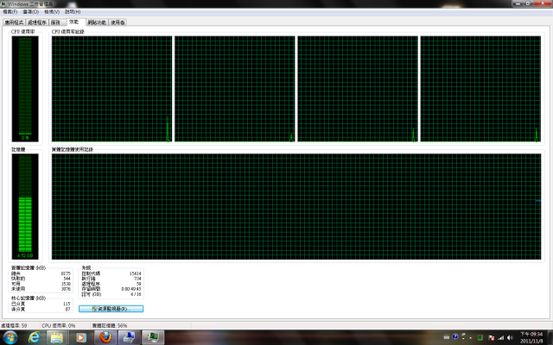This screenshot has width=553, height=345.
Task: Click the memory meter showing 4.52 GB
Action: (25, 207)
